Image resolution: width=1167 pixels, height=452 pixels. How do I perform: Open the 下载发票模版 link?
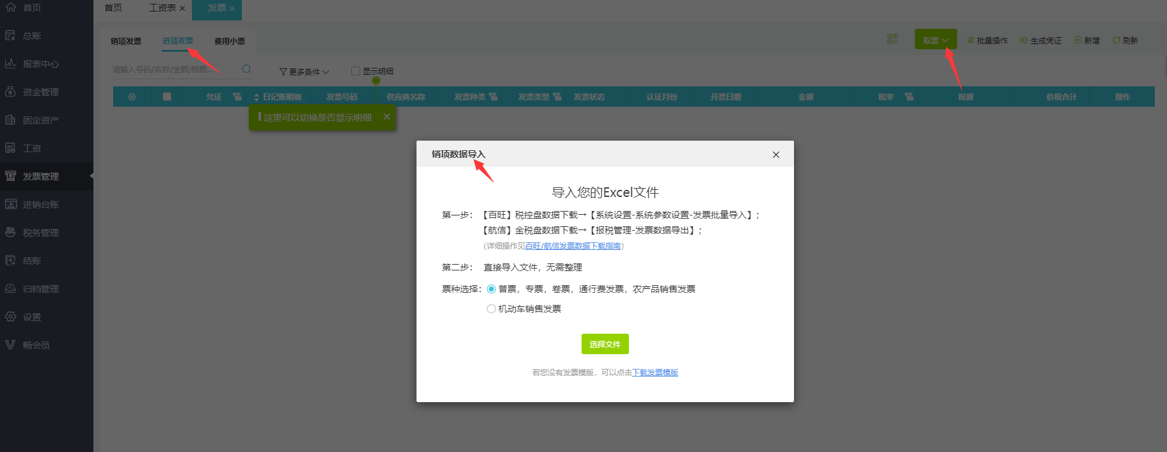tap(655, 373)
